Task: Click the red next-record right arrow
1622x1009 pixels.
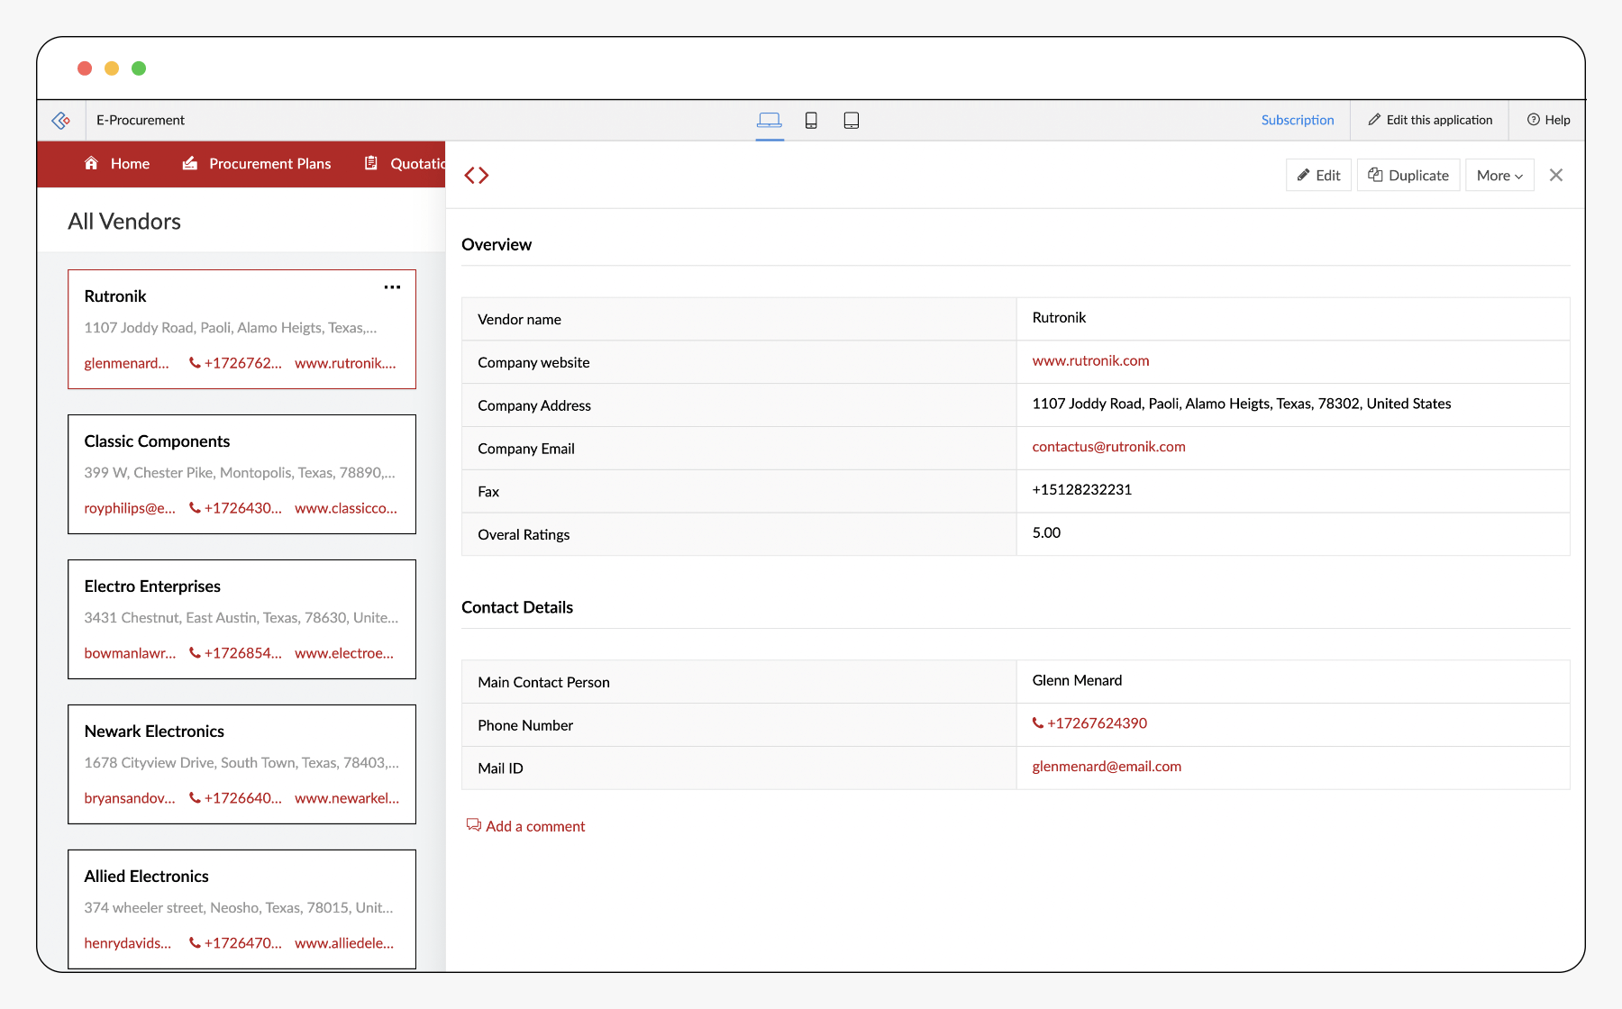Action: tap(484, 176)
